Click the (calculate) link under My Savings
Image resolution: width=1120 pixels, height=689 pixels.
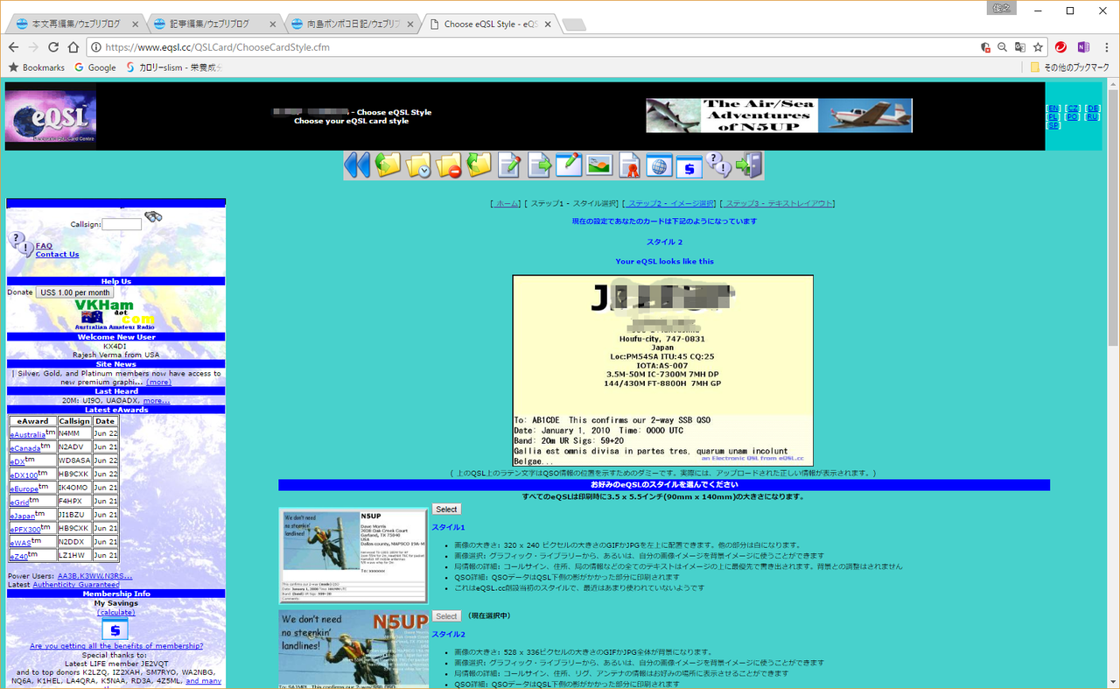[x=115, y=612]
